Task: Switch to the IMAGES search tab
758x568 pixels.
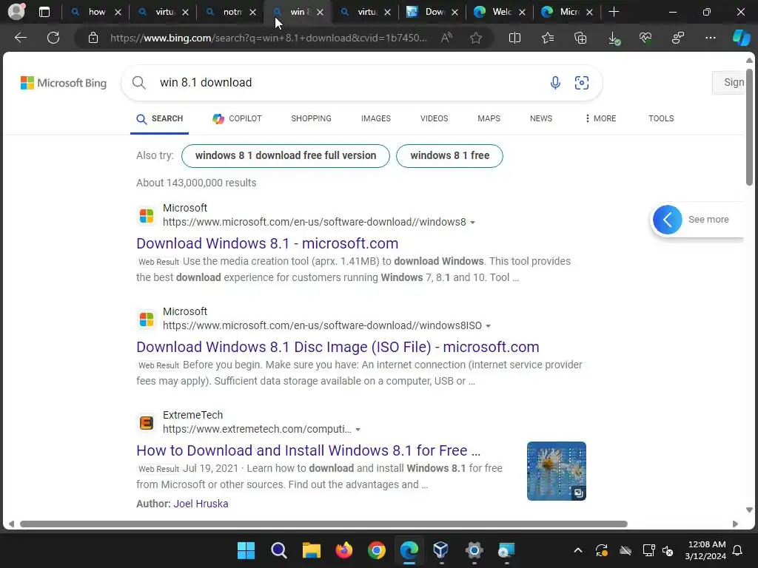Action: click(375, 118)
